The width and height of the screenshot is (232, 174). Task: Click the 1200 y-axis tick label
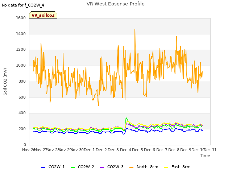click(x=21, y=50)
